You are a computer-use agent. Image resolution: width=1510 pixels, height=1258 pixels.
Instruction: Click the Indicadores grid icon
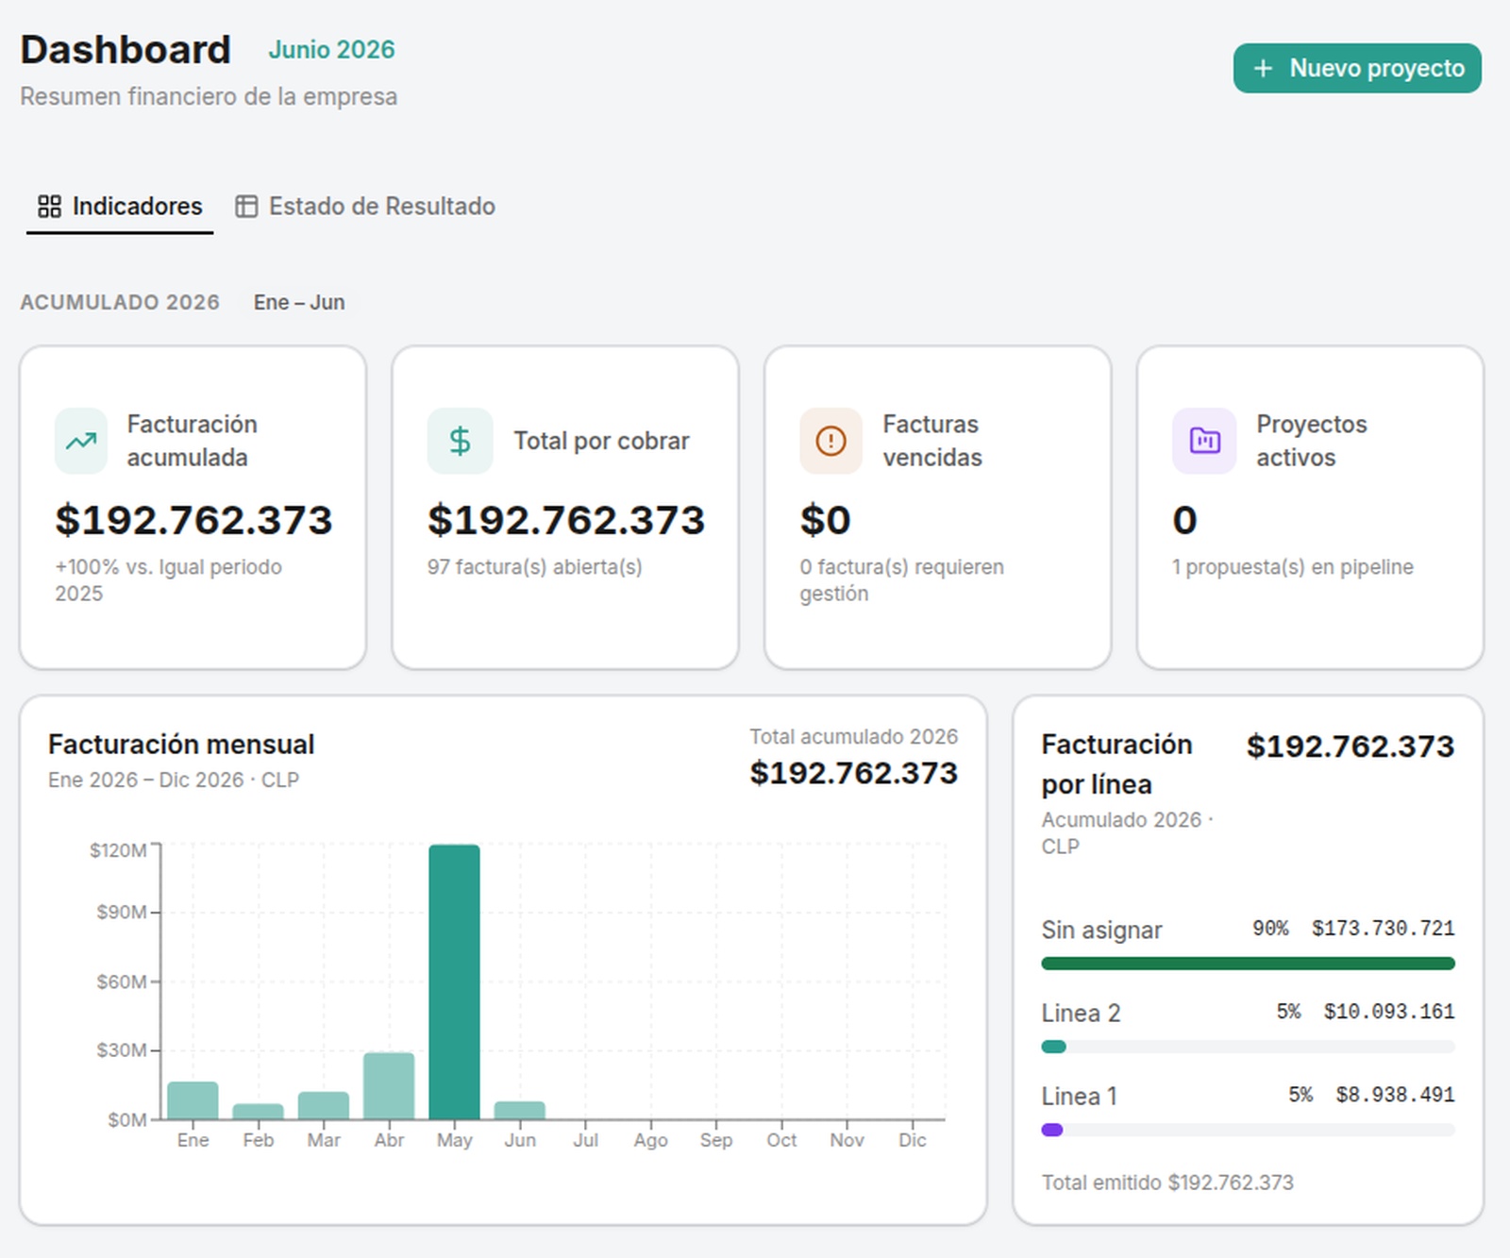point(49,206)
